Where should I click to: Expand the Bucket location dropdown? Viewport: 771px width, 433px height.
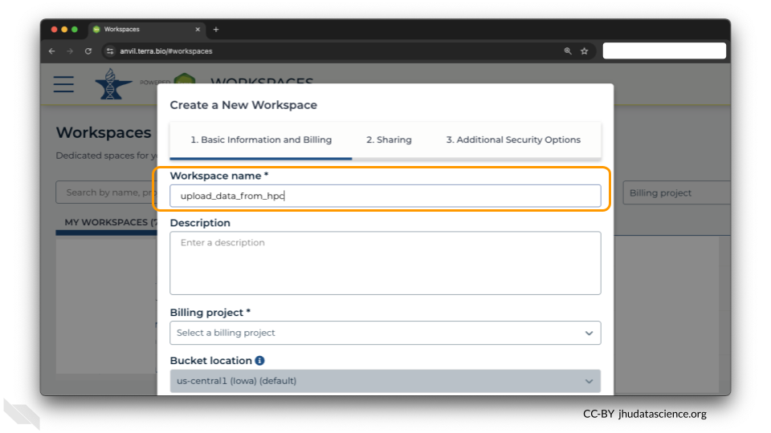385,381
